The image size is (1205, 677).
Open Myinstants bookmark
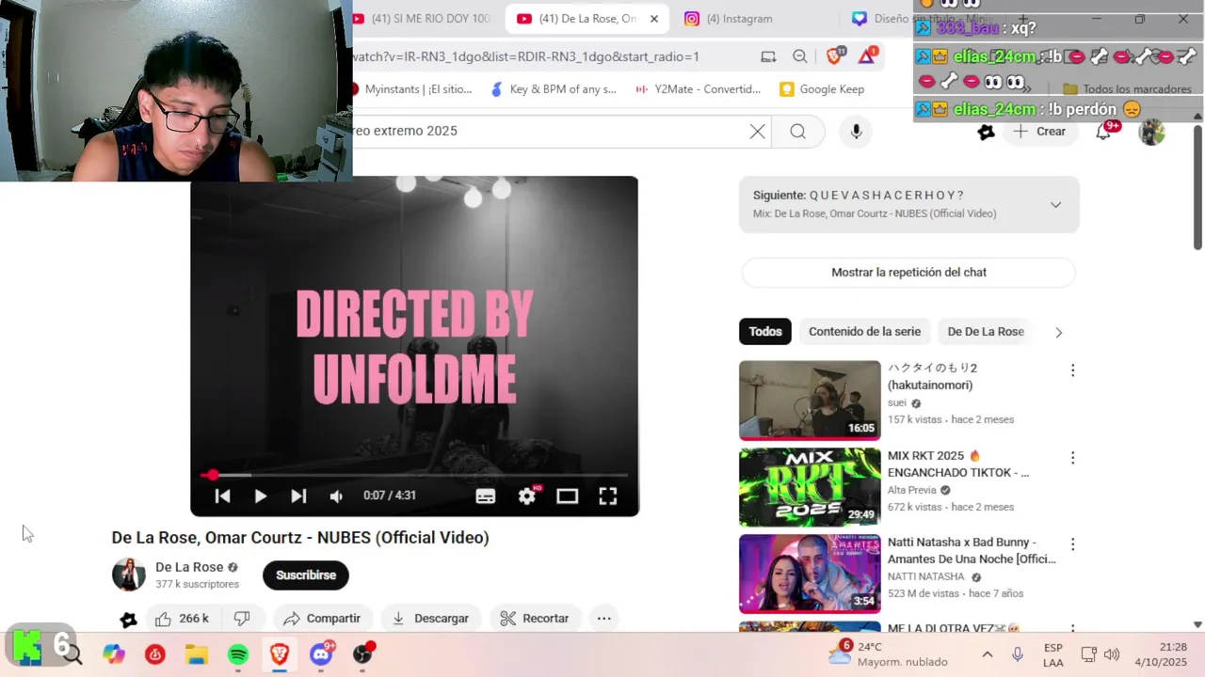click(x=410, y=89)
